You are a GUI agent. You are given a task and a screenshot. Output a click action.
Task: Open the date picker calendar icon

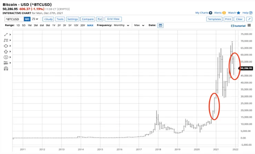160,25
